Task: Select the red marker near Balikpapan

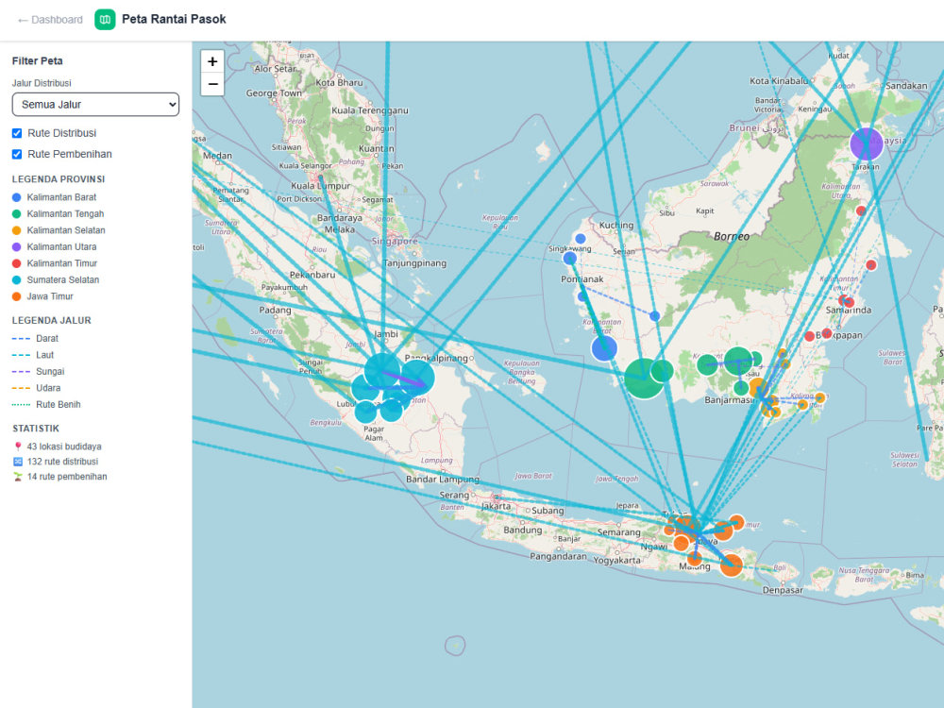Action: pos(827,333)
